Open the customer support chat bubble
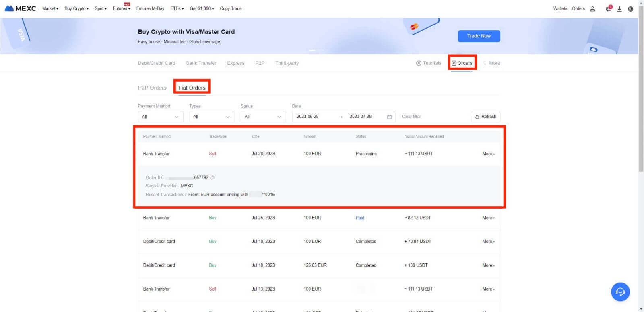This screenshot has height=312, width=644. [620, 291]
